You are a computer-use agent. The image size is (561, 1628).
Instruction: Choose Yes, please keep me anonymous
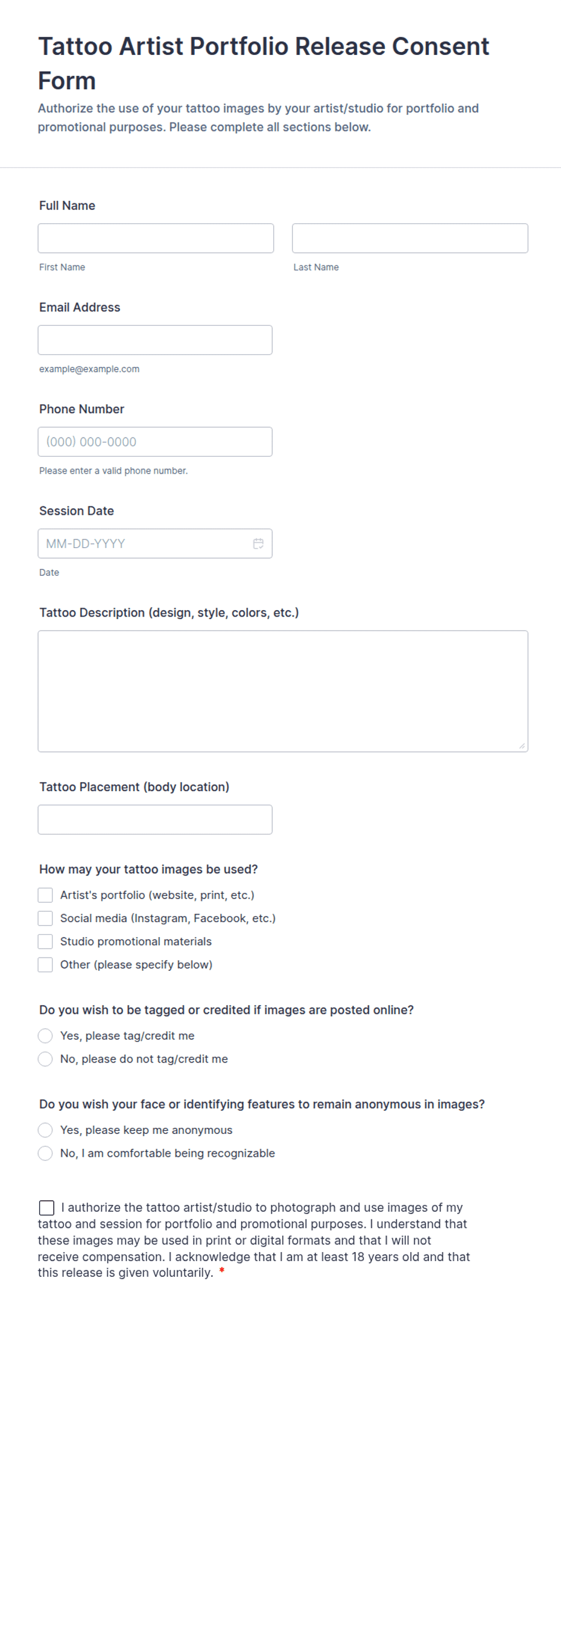coord(45,1130)
